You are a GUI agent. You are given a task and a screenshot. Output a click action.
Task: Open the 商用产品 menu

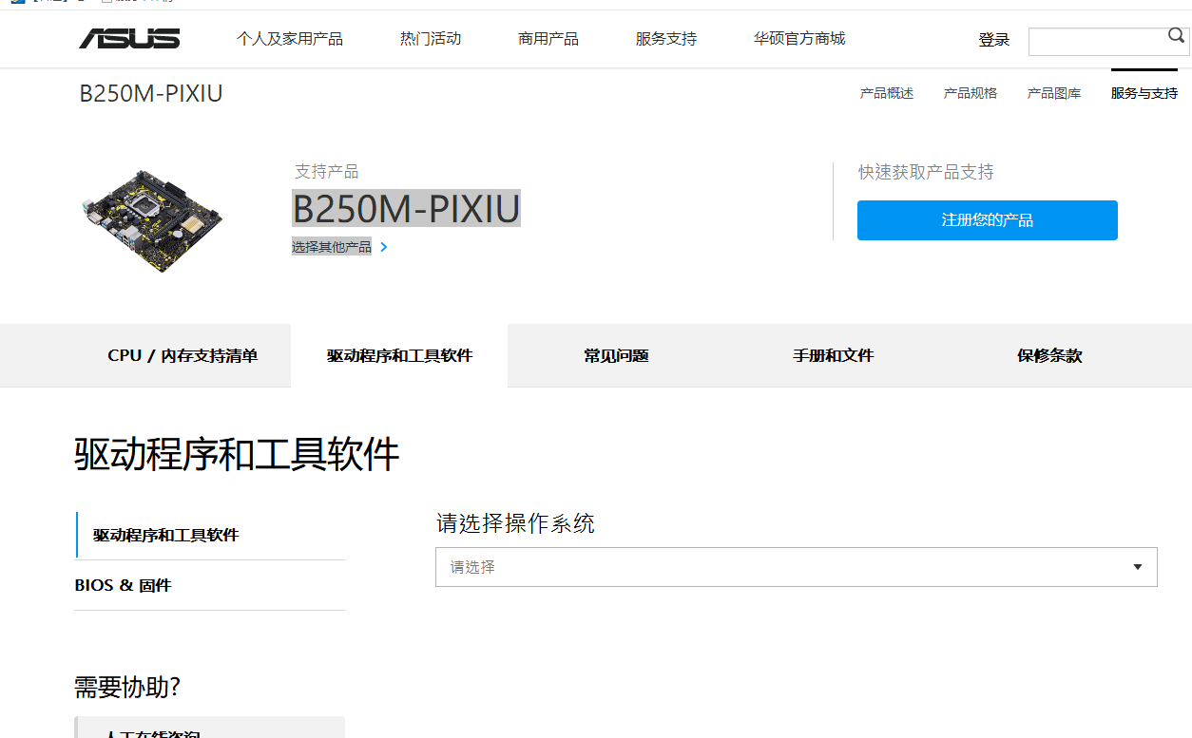click(x=548, y=39)
